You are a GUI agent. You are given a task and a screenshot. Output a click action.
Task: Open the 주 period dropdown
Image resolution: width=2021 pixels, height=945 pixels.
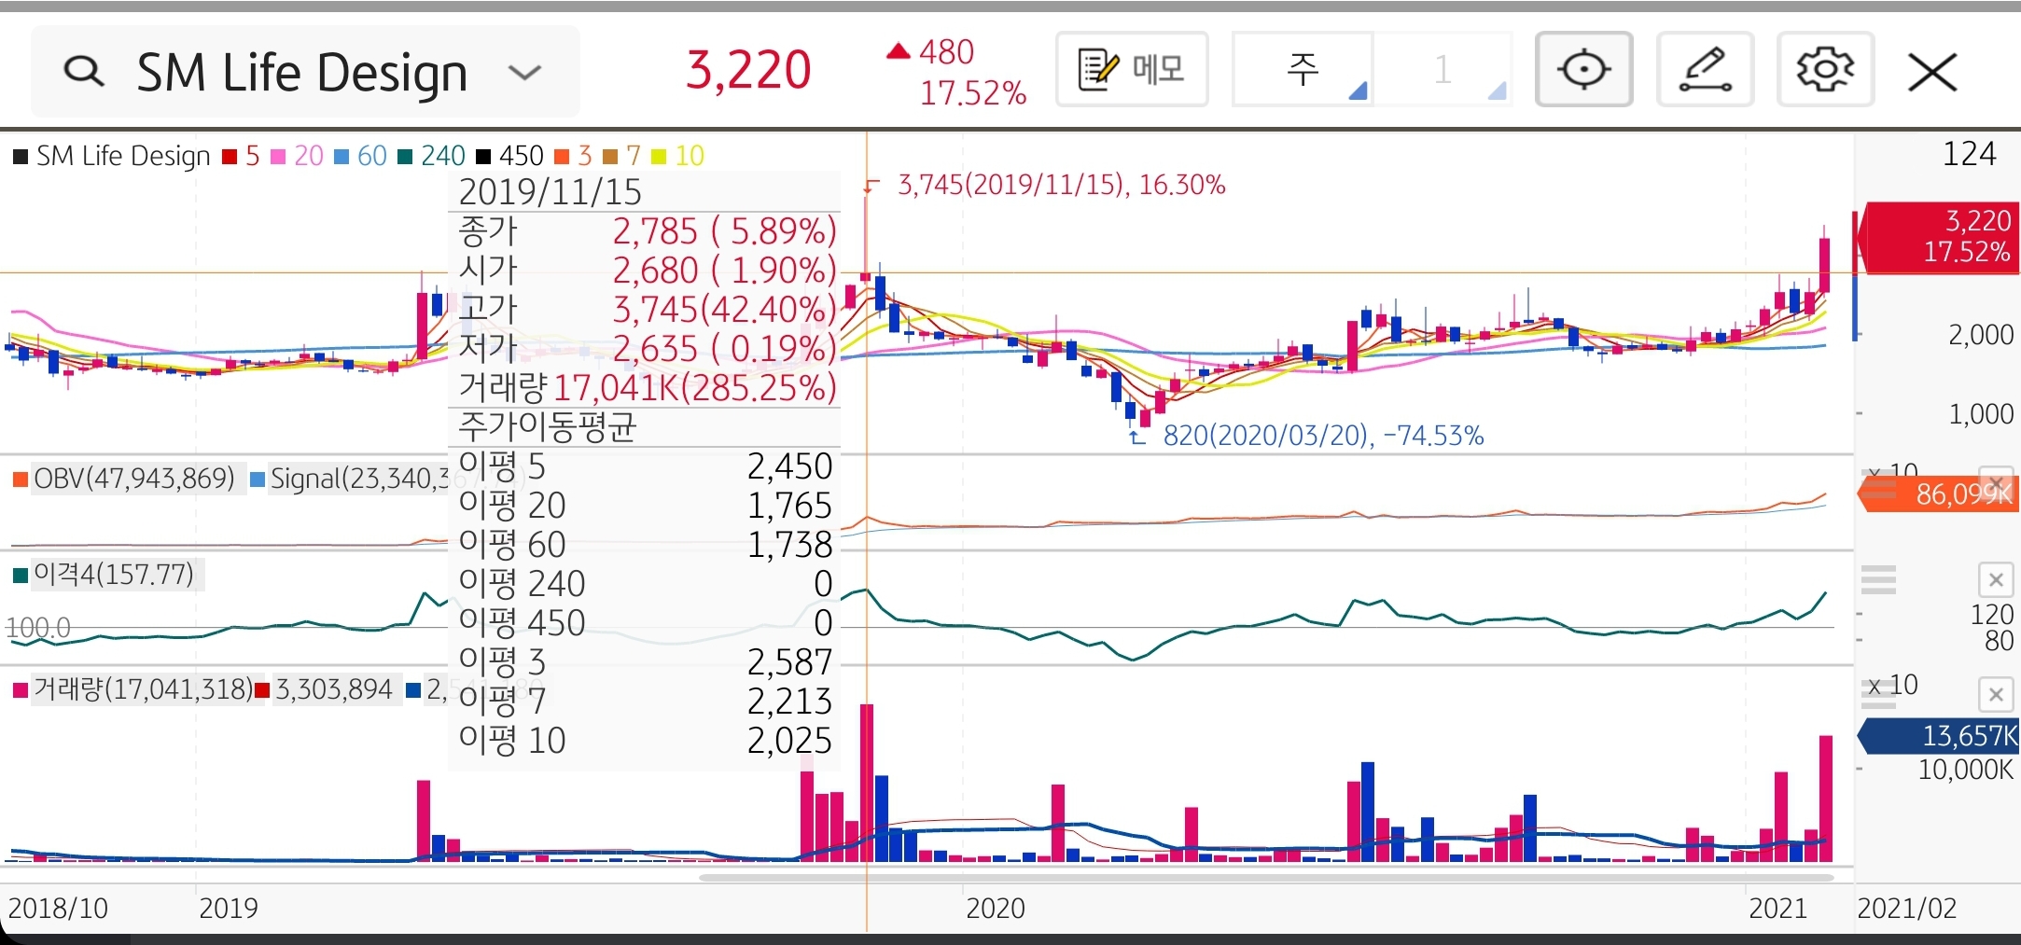(1303, 69)
